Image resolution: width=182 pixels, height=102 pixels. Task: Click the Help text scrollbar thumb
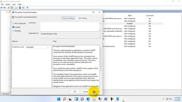101,59
